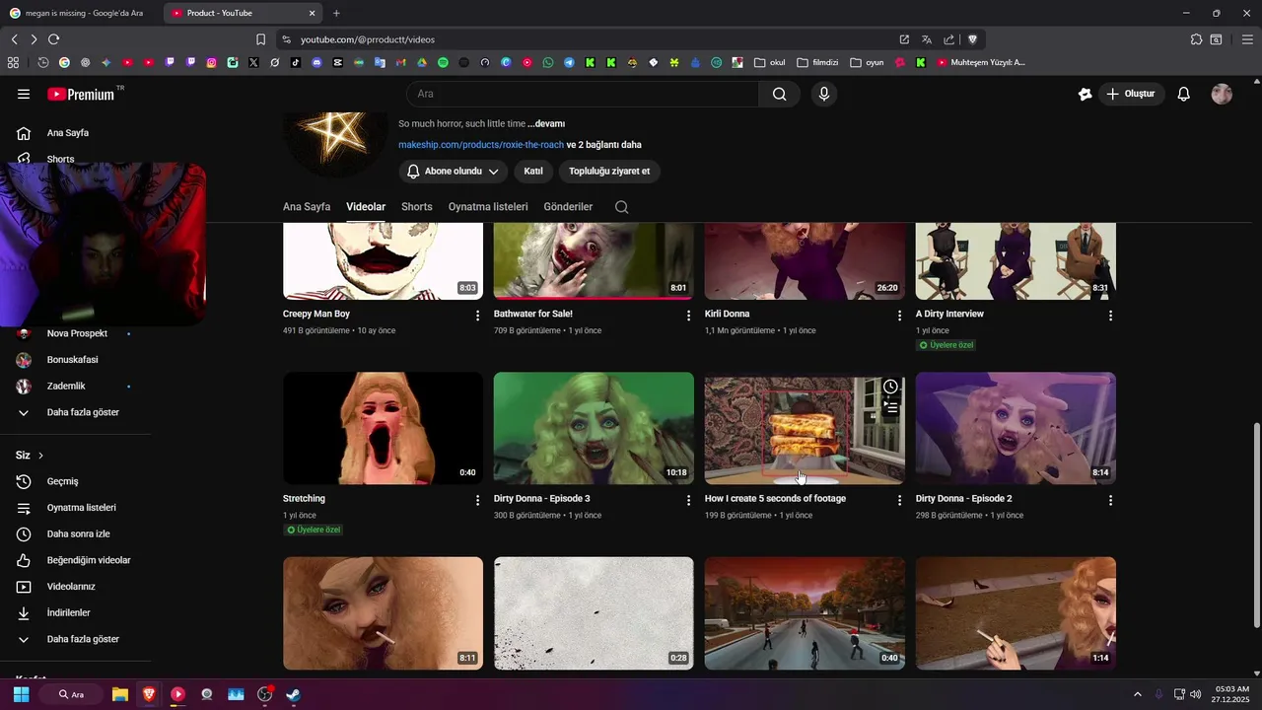Open options menu for Kirli Donna

click(x=899, y=316)
